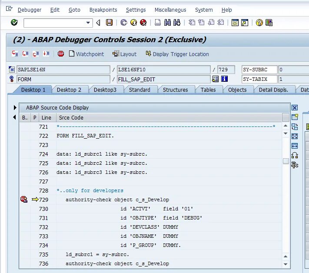Click Display Trigger Location button
Viewport: 309px width, 273px height.
(177, 54)
